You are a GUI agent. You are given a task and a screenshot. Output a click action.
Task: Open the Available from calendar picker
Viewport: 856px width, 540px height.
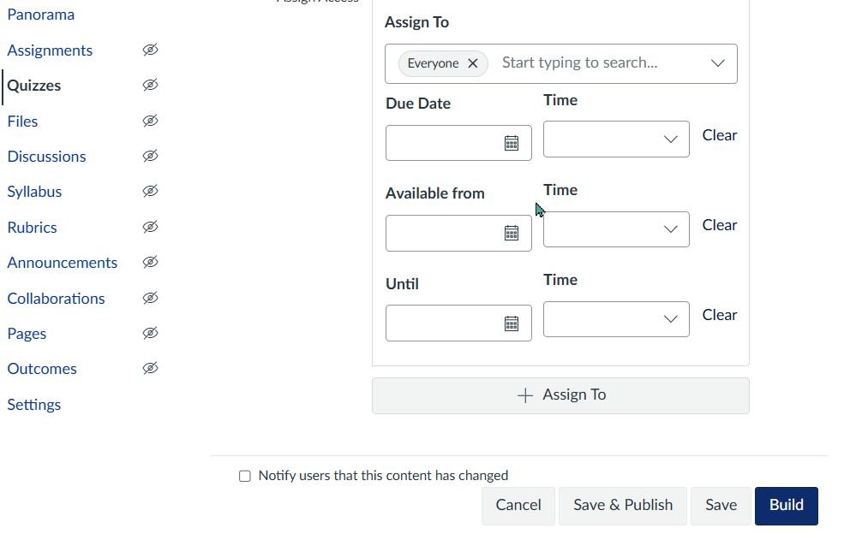point(512,233)
